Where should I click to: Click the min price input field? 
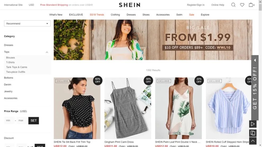point(9,120)
